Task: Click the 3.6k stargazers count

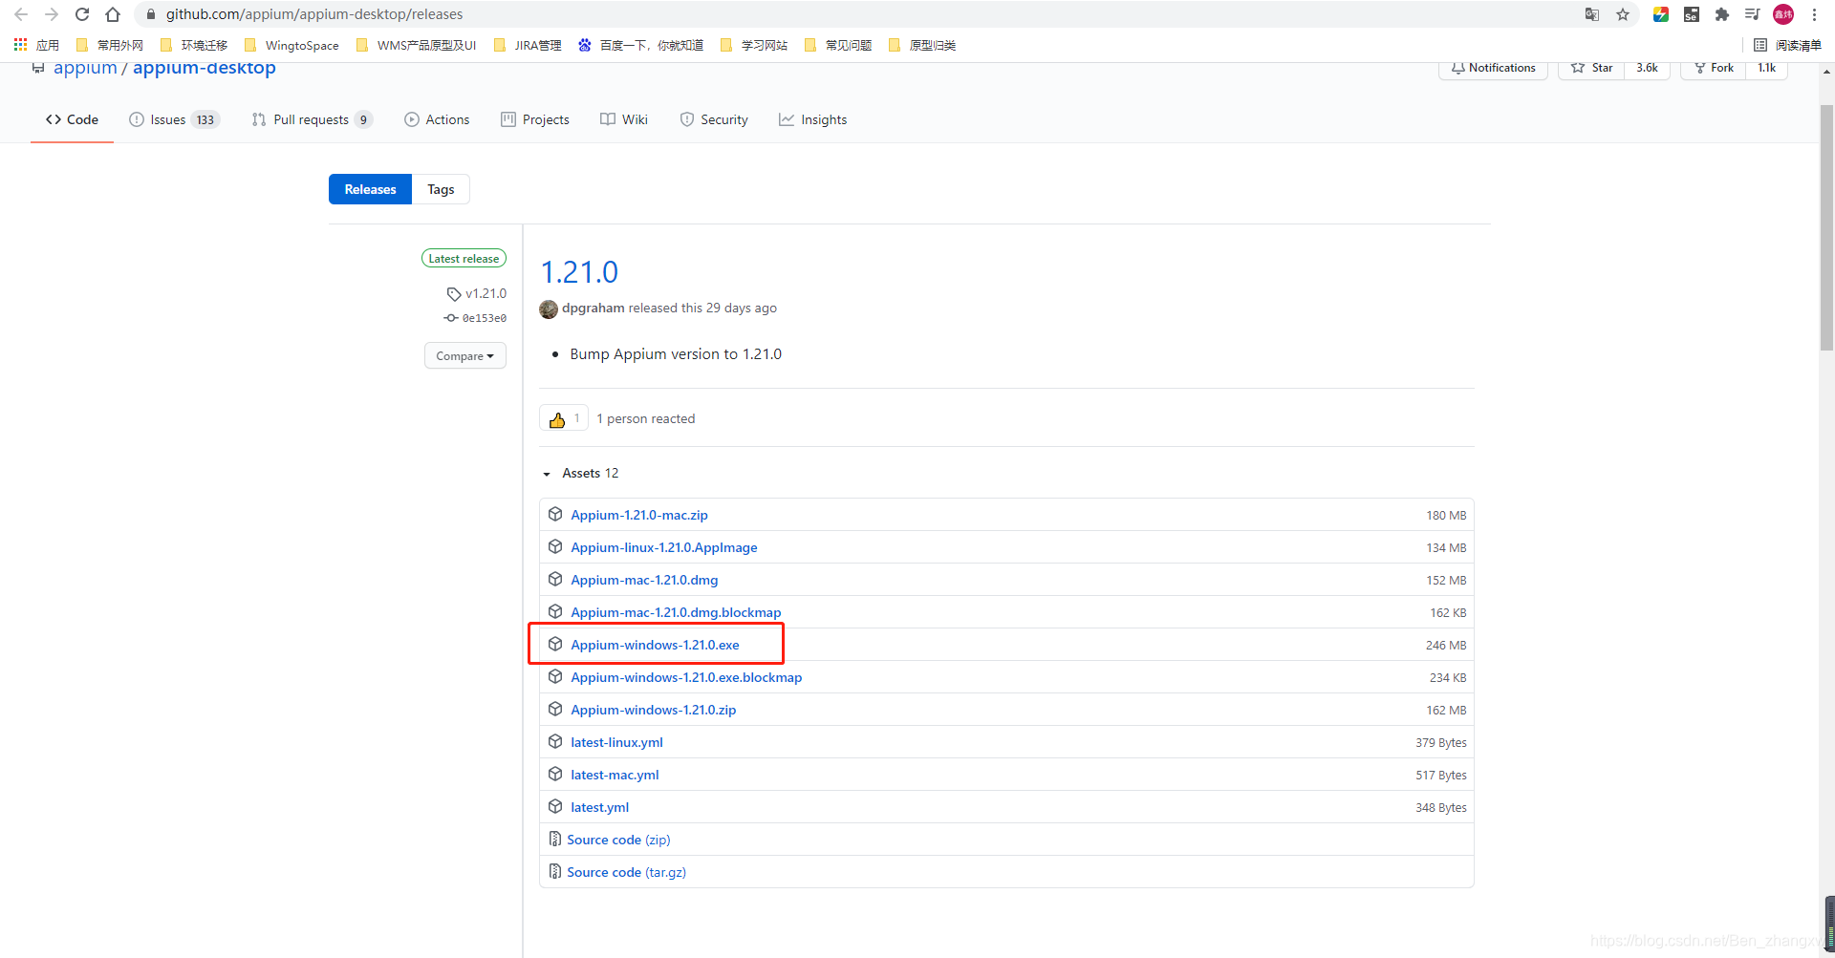Action: (1647, 68)
